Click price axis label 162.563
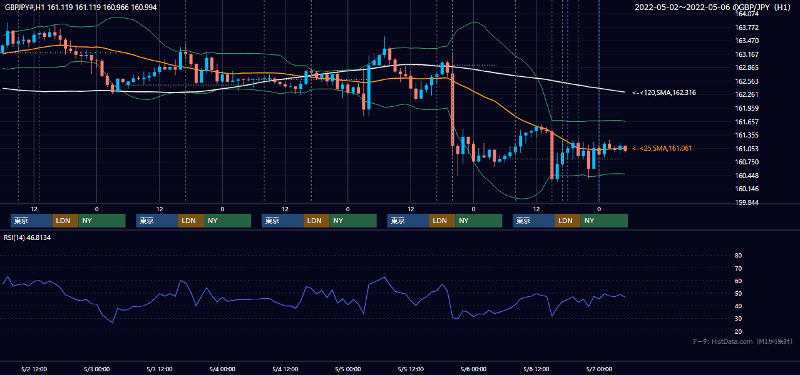 (746, 81)
